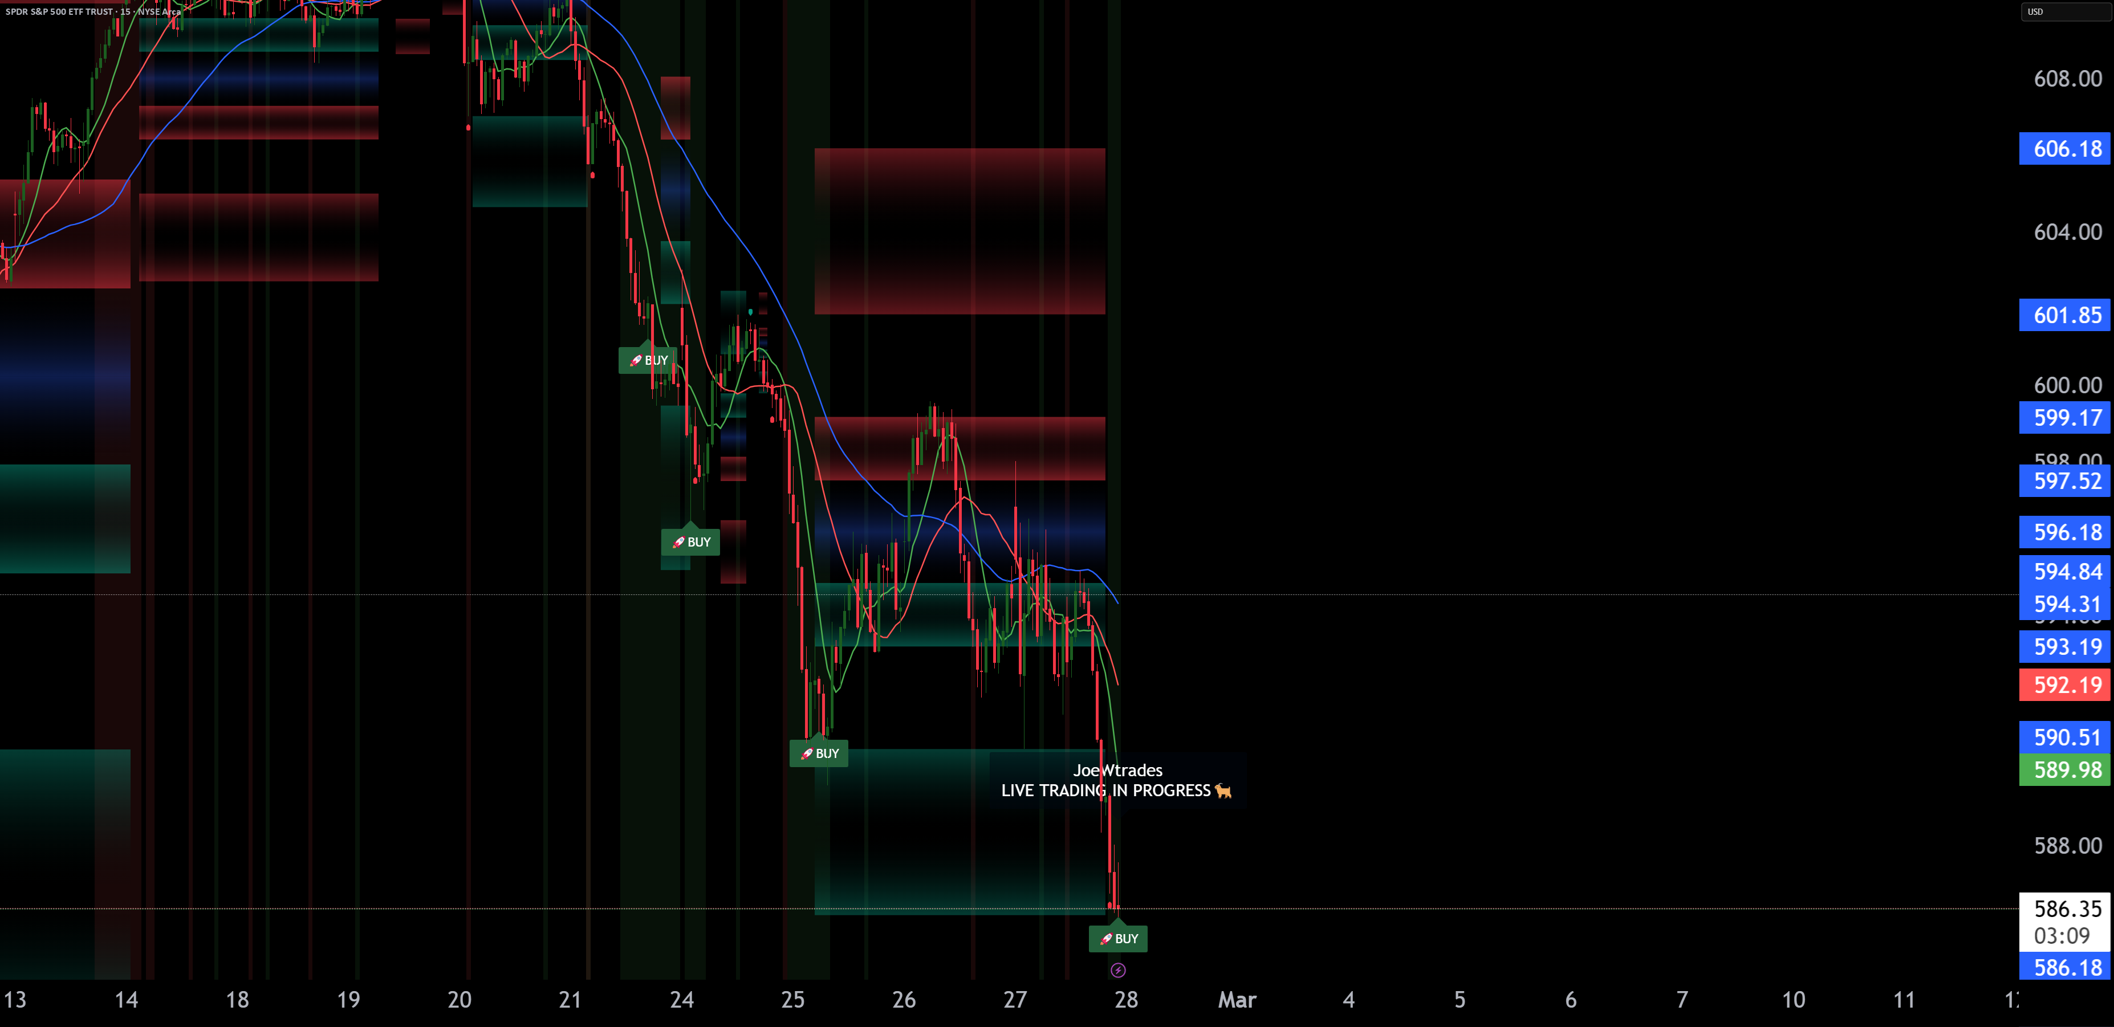Click the red 592.19 price label
This screenshot has width=2114, height=1027.
2065,685
